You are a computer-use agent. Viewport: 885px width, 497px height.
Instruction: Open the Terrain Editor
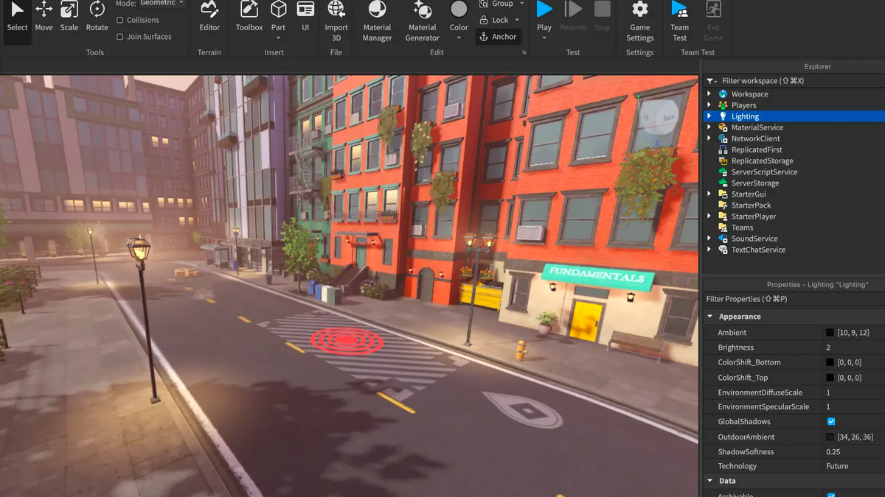pos(209,16)
